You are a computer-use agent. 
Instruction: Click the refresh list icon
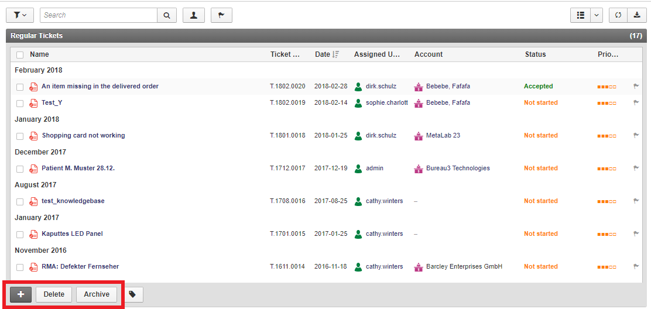tap(618, 15)
